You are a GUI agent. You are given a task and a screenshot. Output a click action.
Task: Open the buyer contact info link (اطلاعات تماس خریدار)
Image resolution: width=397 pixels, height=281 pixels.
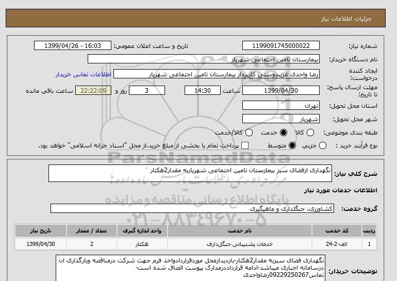[x=84, y=75]
